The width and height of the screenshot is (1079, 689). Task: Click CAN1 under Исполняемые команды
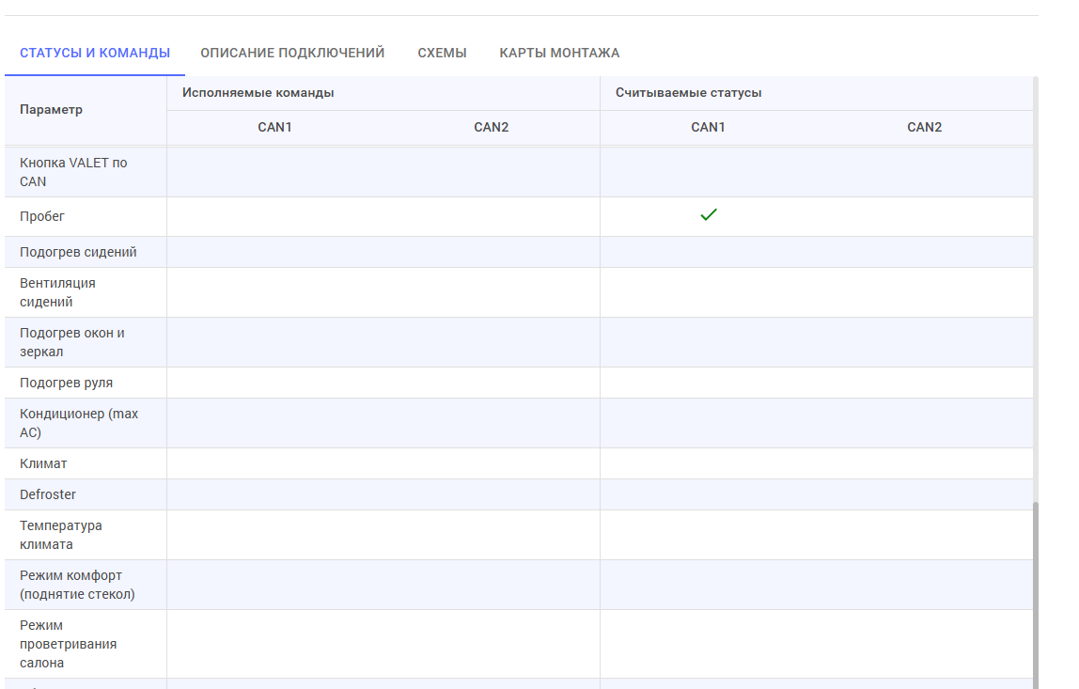tap(275, 127)
